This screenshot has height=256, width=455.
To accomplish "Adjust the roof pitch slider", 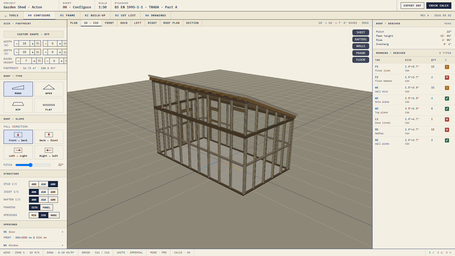I will point(33,165).
